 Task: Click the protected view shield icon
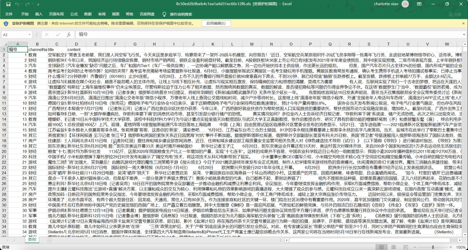6,23
